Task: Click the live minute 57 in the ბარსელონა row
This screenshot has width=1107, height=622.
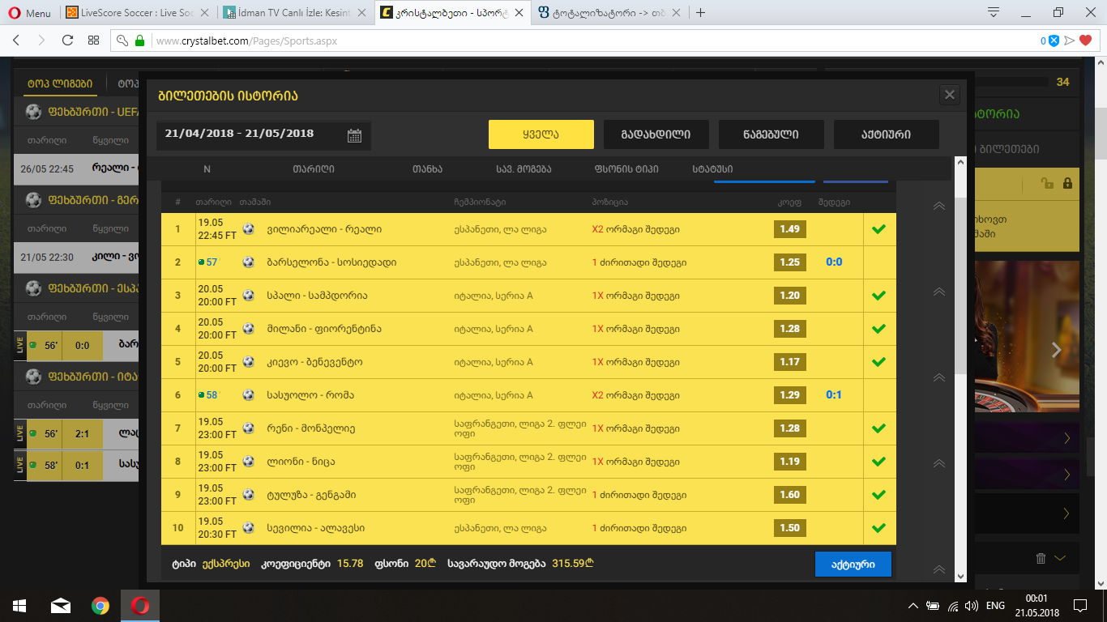Action: [x=212, y=262]
